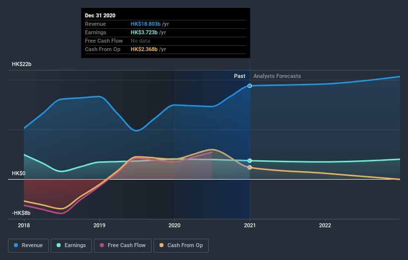
Task: Click the Dec 31 2020 tooltip date
Action: pyautogui.click(x=100, y=15)
